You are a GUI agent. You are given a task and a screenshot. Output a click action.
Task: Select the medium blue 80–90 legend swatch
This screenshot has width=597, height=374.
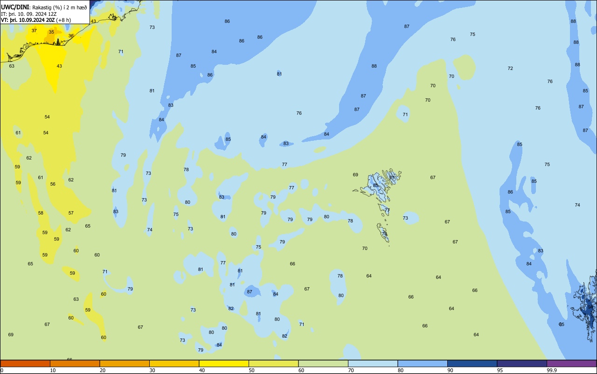423,363
